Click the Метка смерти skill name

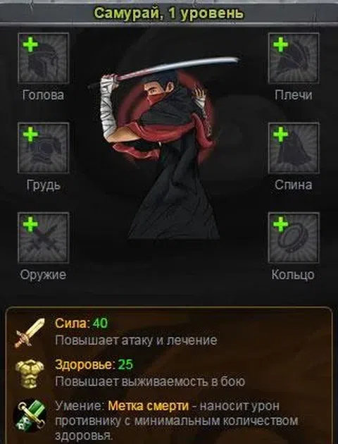click(x=148, y=406)
